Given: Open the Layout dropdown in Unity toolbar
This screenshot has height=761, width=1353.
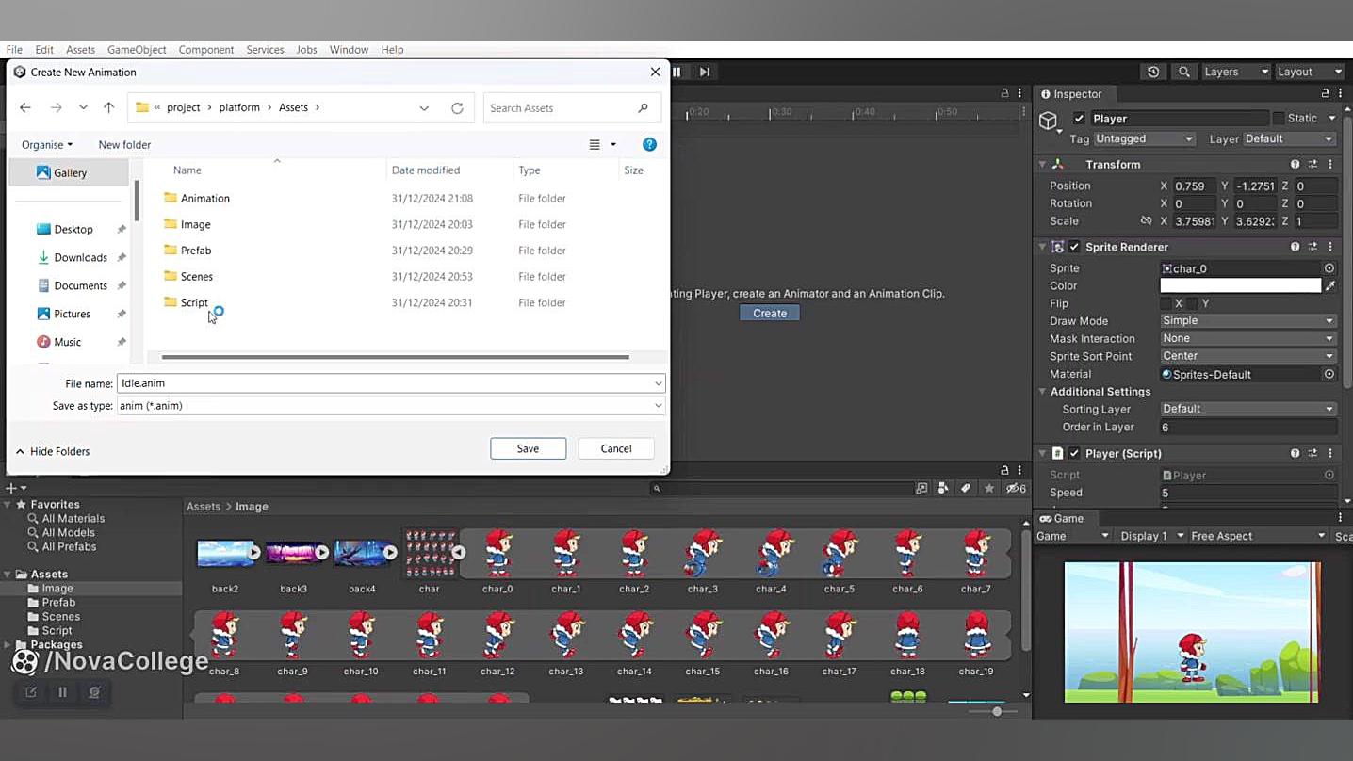Looking at the screenshot, I should point(1308,72).
